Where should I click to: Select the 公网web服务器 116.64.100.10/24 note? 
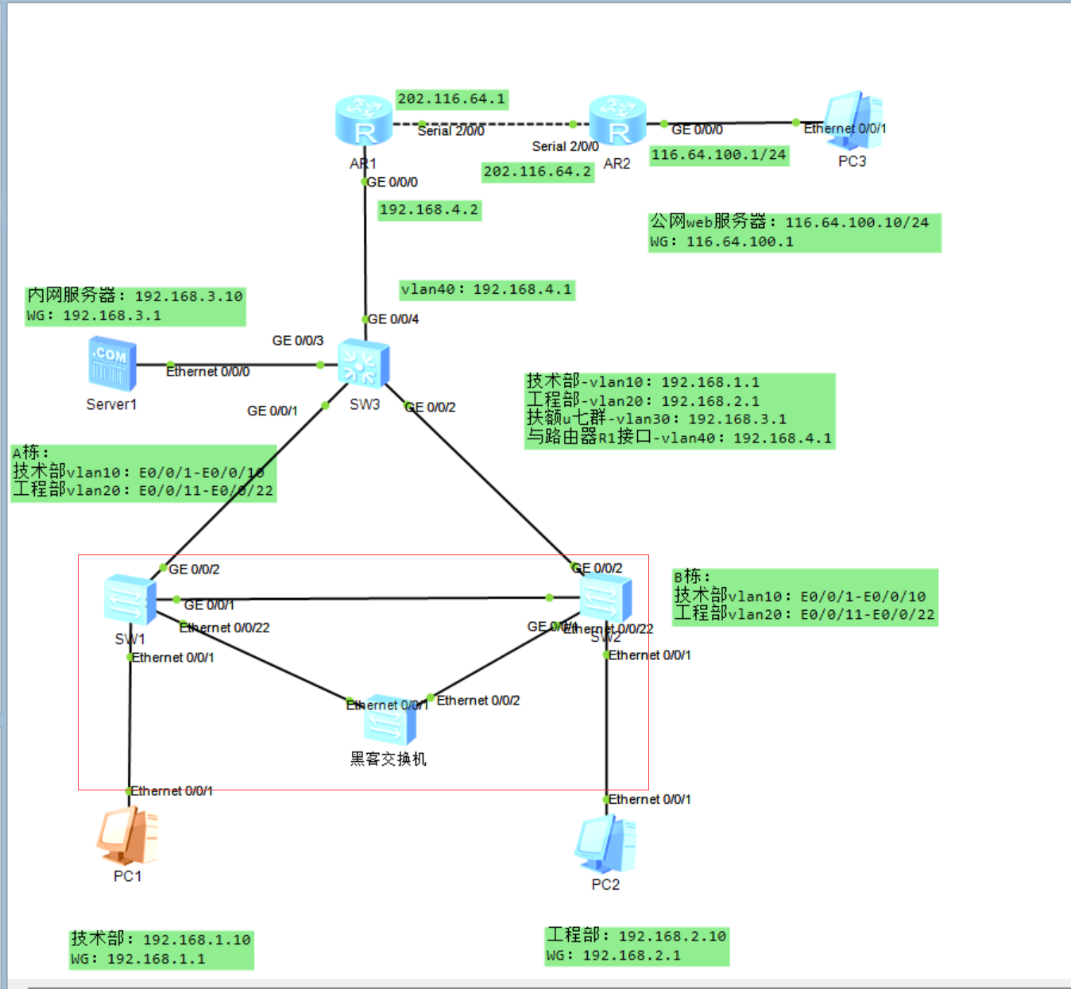point(795,232)
